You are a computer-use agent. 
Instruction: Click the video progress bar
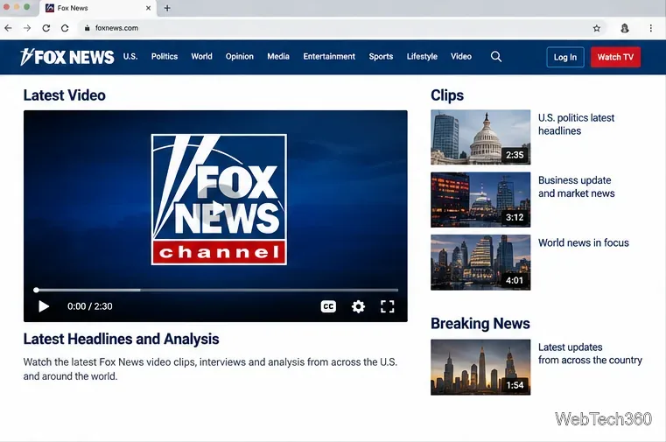(216, 290)
